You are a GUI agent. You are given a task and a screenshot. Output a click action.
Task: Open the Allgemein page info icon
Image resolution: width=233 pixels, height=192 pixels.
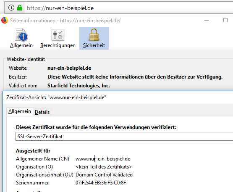tap(21, 35)
